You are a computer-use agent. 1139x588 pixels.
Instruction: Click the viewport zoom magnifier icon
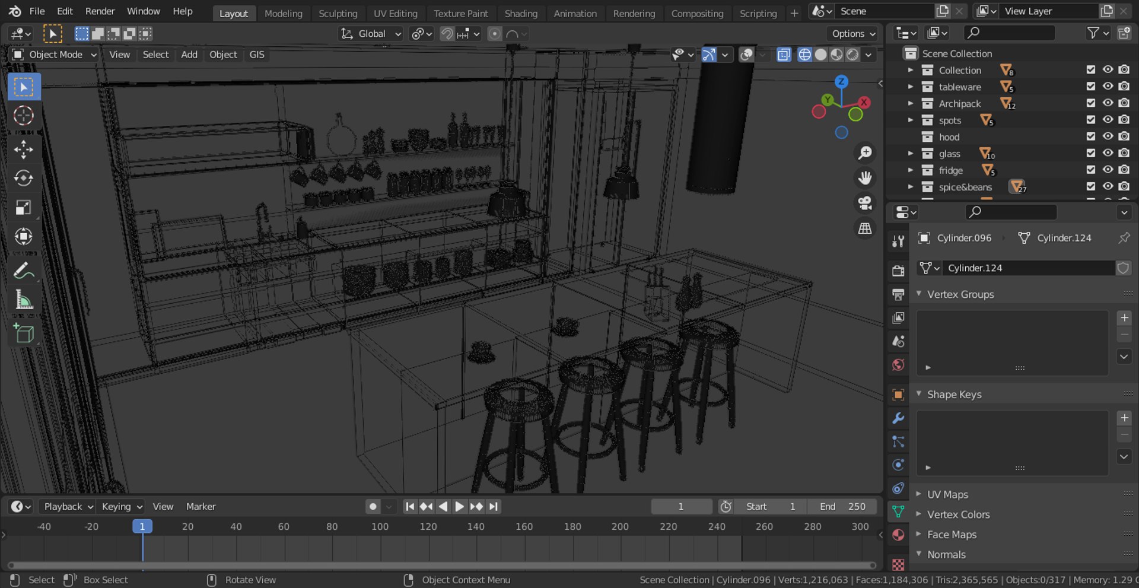tap(865, 153)
